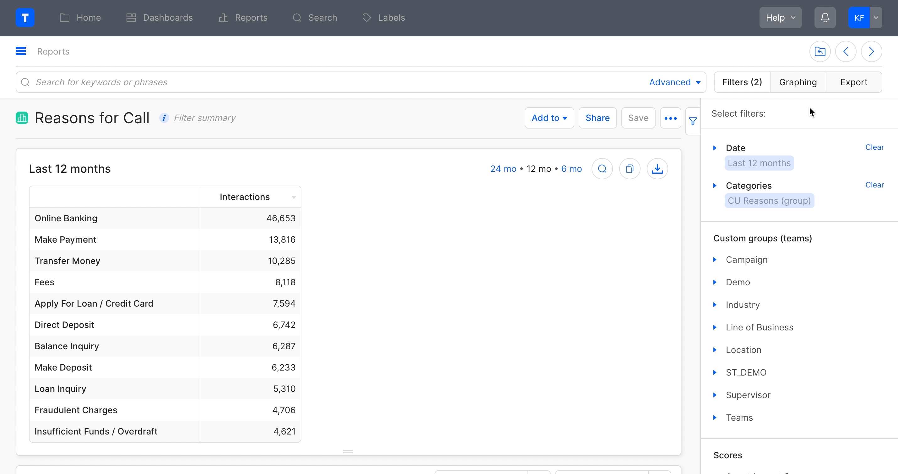This screenshot has width=898, height=474.
Task: Open the hamburger sidebar menu icon
Action: click(21, 51)
